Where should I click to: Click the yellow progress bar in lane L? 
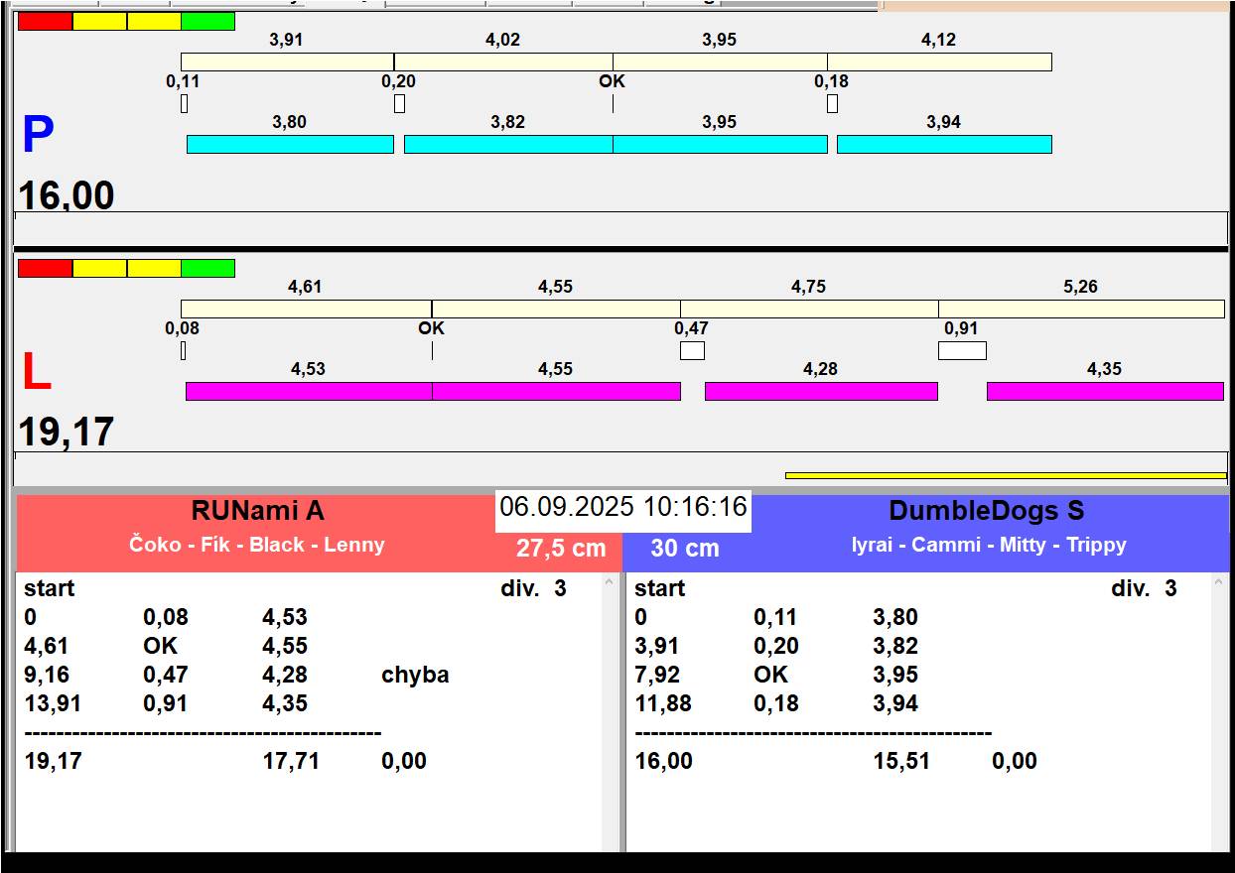point(1005,475)
